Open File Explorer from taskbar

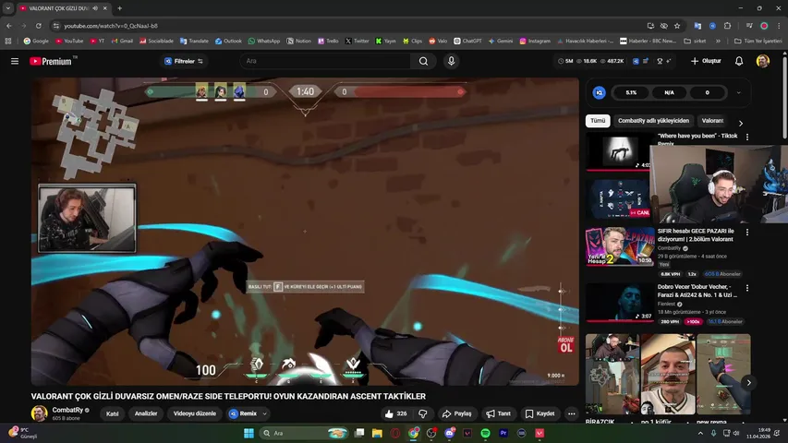tap(377, 433)
